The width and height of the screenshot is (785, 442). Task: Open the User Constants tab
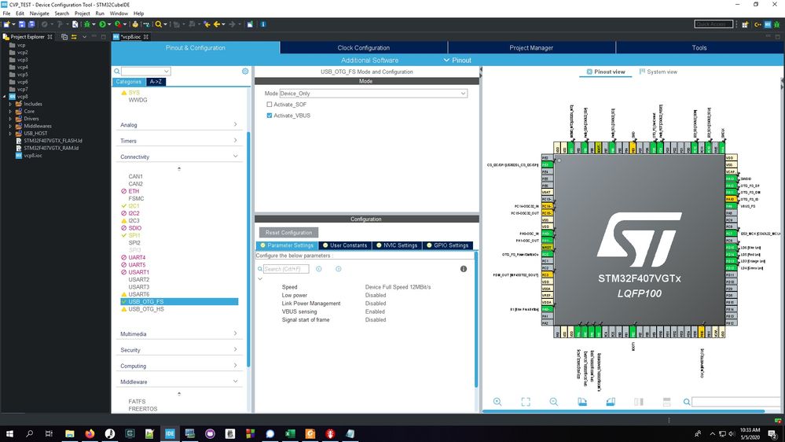344,245
